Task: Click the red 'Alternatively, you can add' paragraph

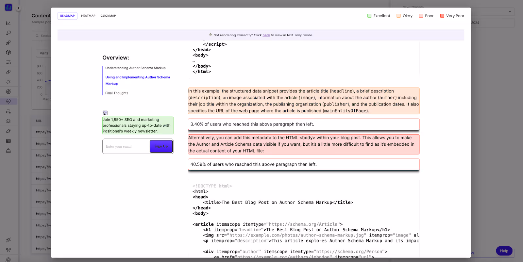Action: pos(304,144)
